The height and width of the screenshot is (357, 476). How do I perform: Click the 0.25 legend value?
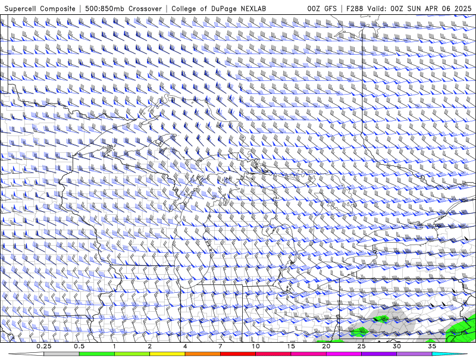coord(44,346)
